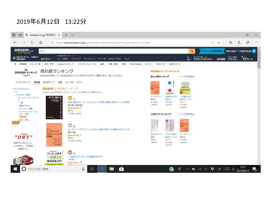
Task: Toggle the favorites star in address bar
Action: [219, 42]
